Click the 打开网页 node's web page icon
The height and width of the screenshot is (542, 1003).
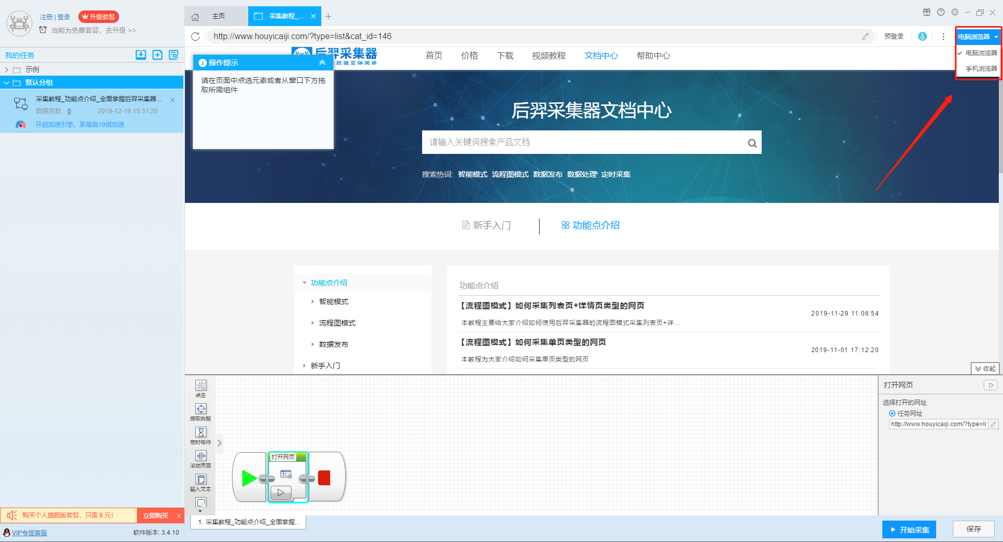[x=286, y=474]
